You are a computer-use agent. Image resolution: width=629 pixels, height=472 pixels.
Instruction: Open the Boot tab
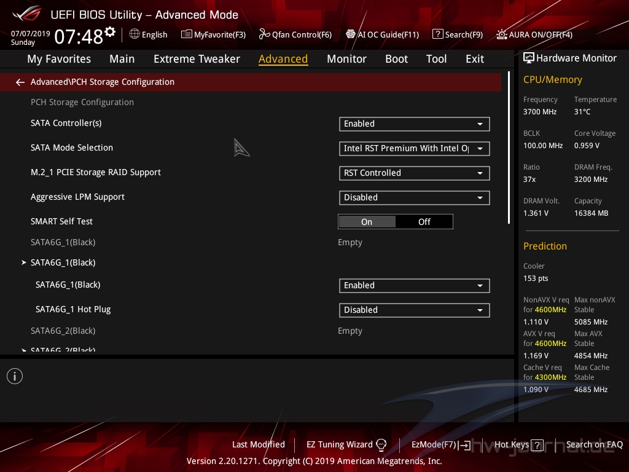[396, 59]
